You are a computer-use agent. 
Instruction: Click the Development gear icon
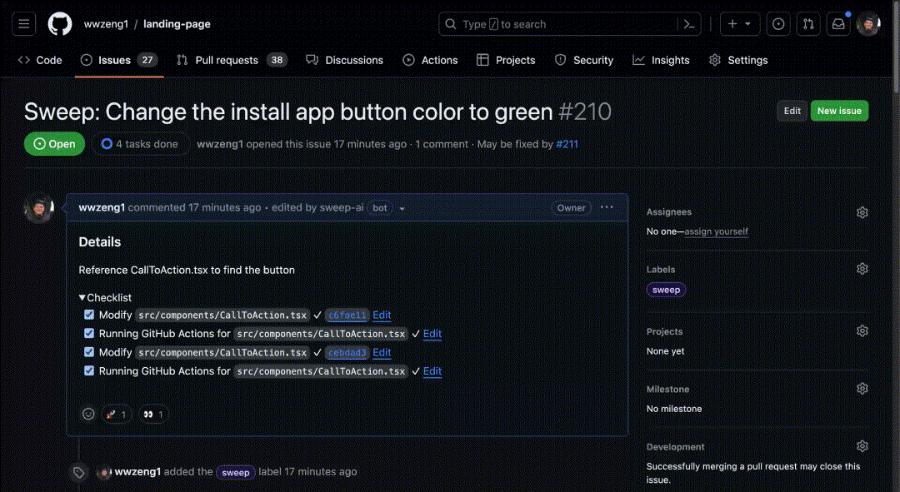(862, 446)
